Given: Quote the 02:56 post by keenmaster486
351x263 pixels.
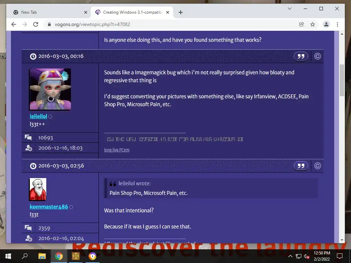Looking at the screenshot, I should click(x=301, y=166).
